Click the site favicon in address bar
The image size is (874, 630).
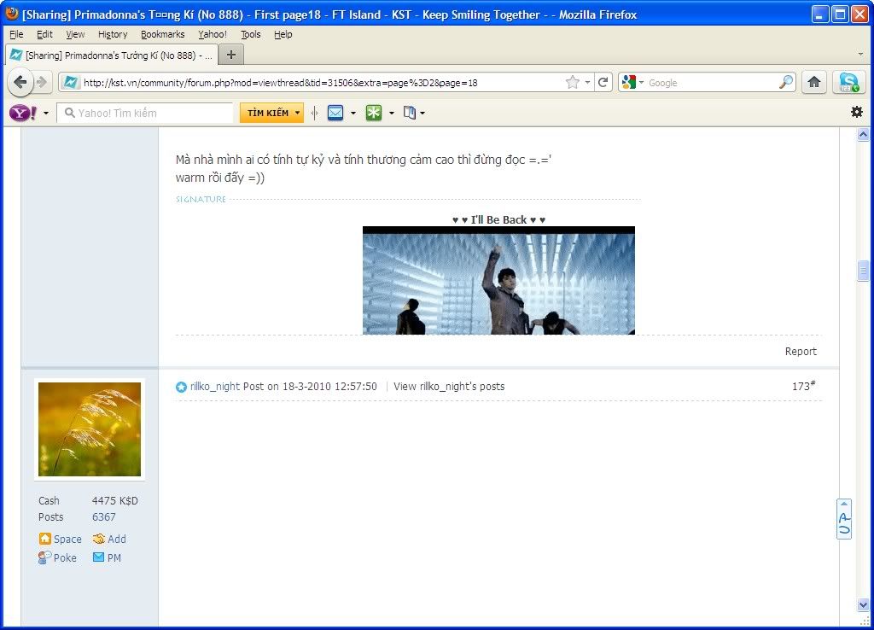coord(70,83)
